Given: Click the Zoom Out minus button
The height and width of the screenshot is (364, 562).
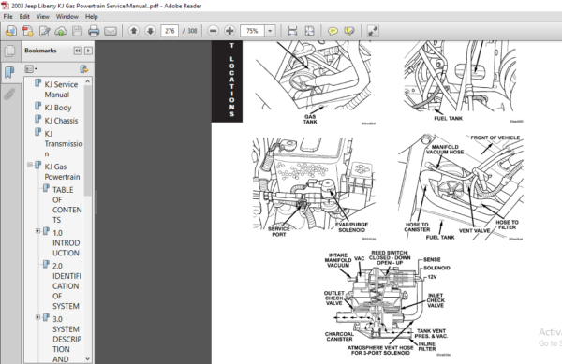Looking at the screenshot, I should click(213, 31).
